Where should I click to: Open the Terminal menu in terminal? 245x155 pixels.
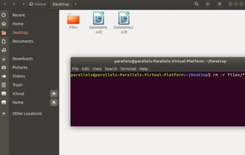click(x=128, y=69)
